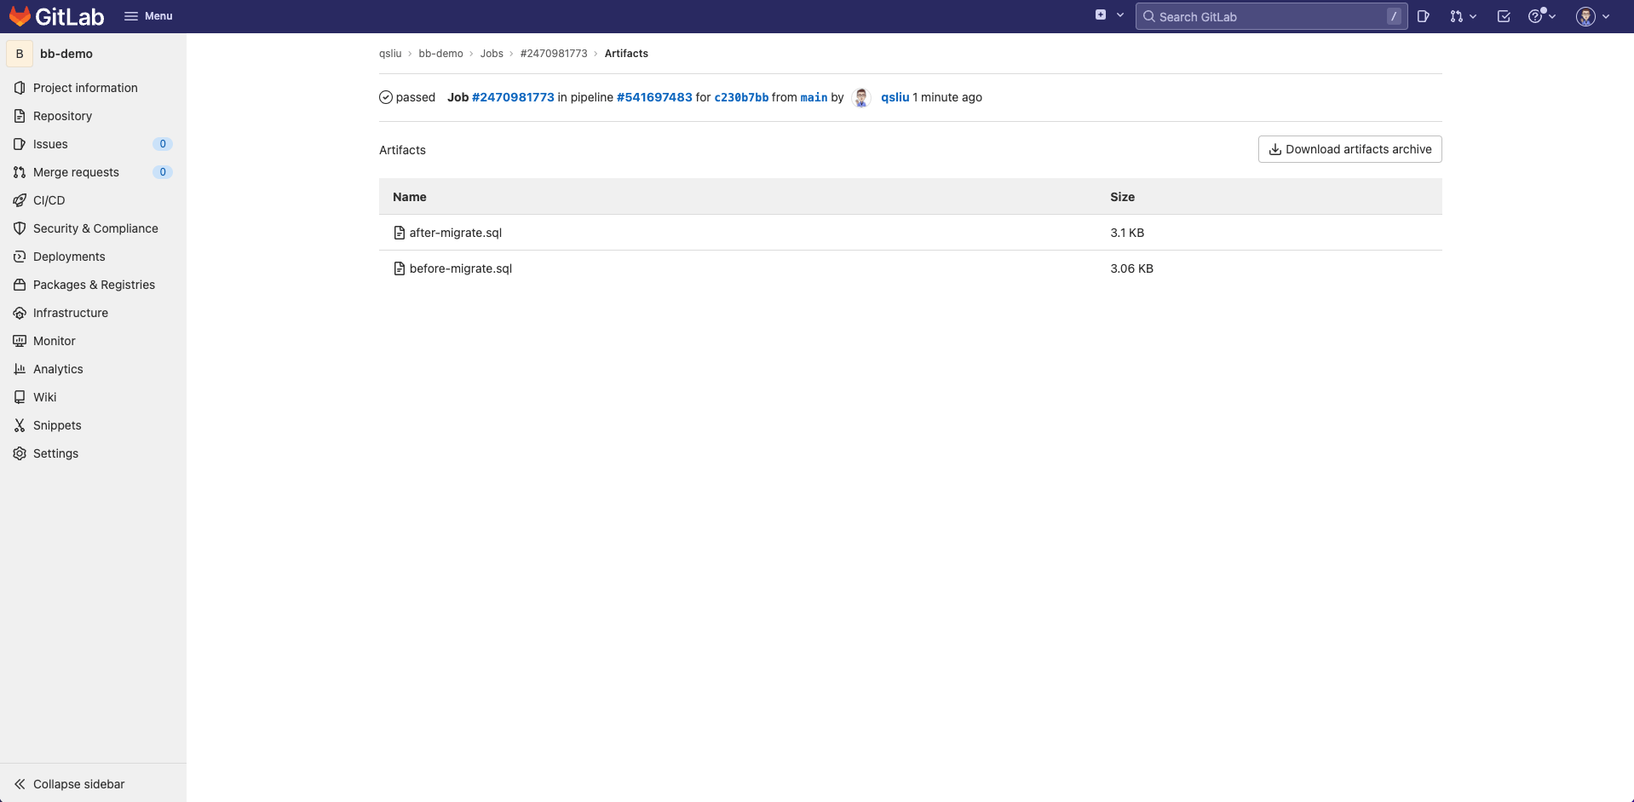1634x802 pixels.
Task: Click the Settings gear icon in sidebar
Action: [20, 453]
